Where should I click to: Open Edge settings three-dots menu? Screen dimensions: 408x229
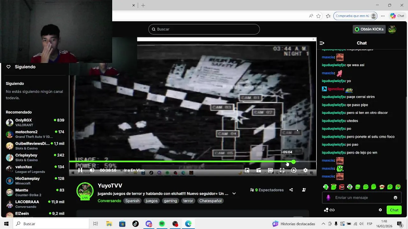383,16
